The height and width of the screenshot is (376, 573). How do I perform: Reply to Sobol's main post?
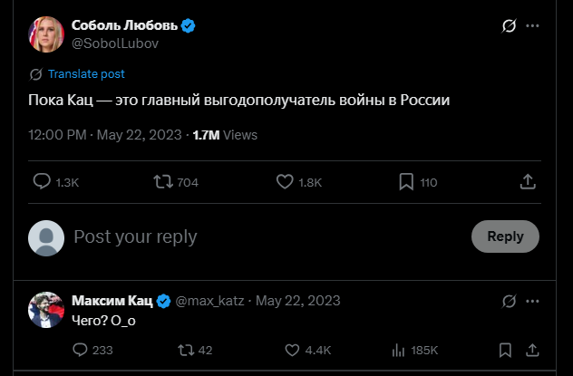click(x=42, y=182)
